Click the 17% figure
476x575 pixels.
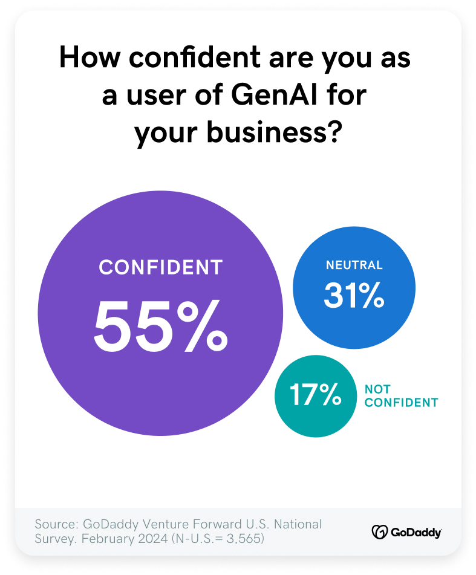click(x=315, y=395)
